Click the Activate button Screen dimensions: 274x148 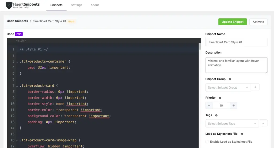258,22
